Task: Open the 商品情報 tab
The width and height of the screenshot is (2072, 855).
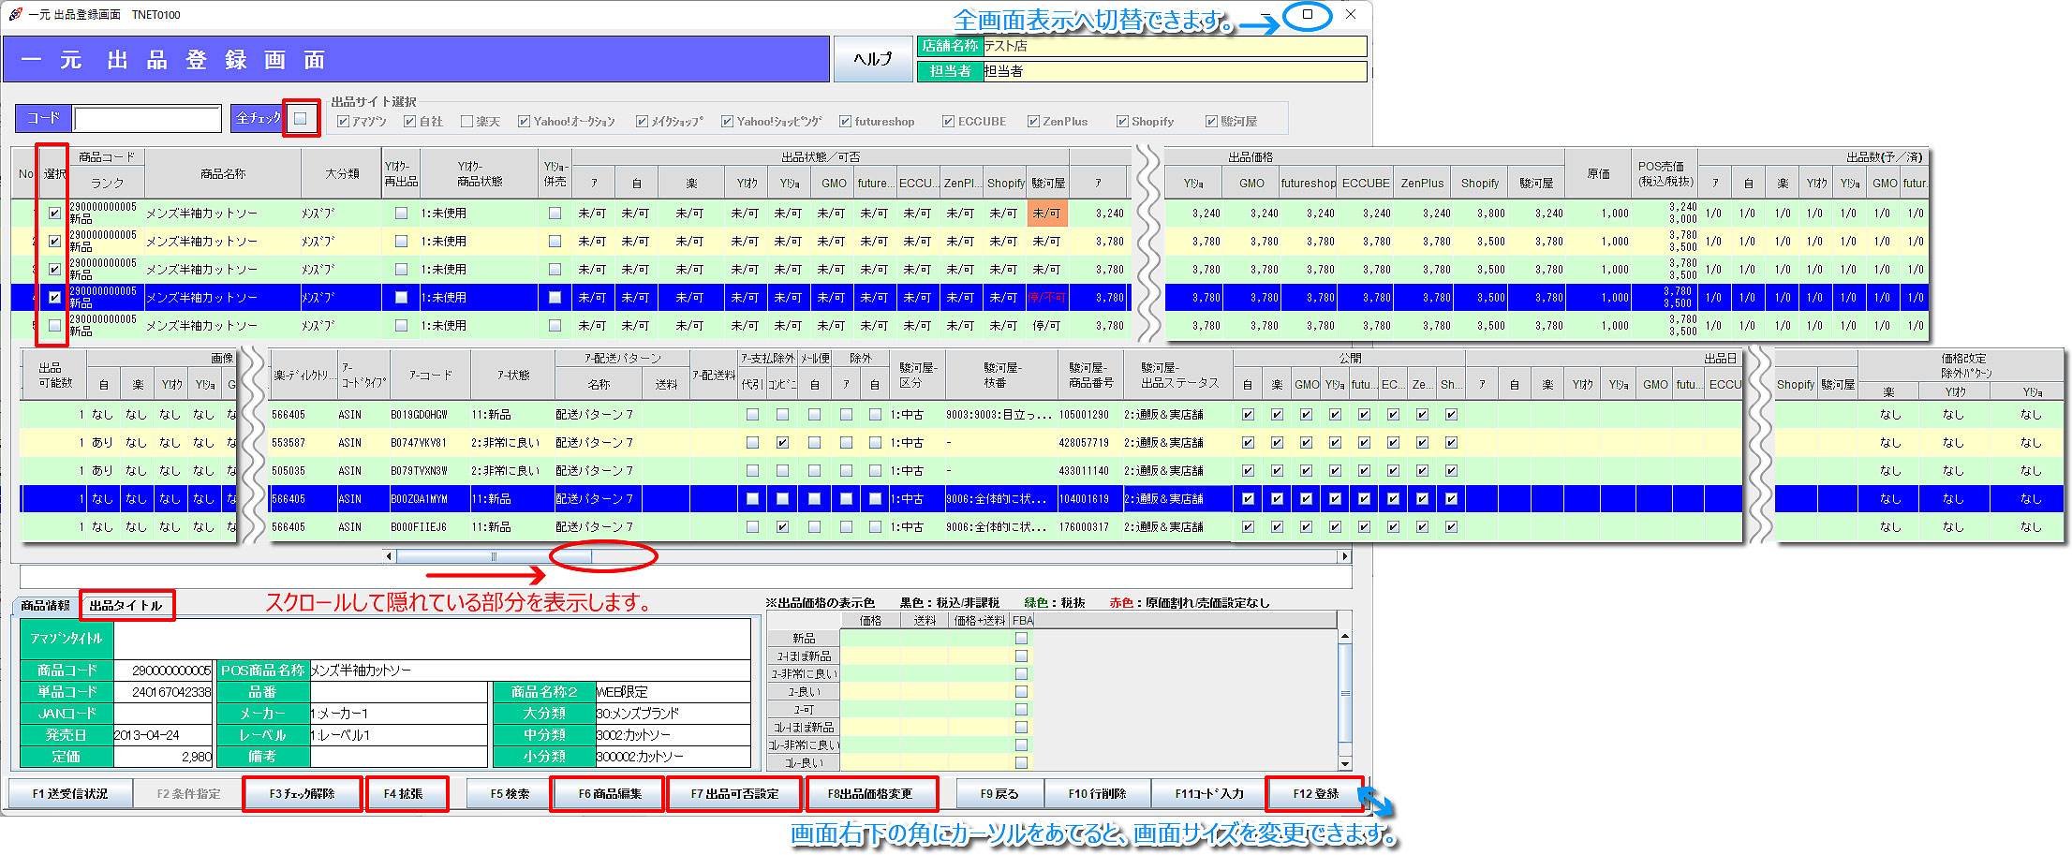Action: click(x=46, y=606)
